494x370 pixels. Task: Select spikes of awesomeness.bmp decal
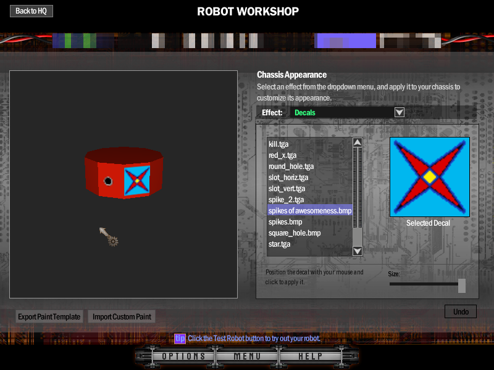(x=310, y=210)
